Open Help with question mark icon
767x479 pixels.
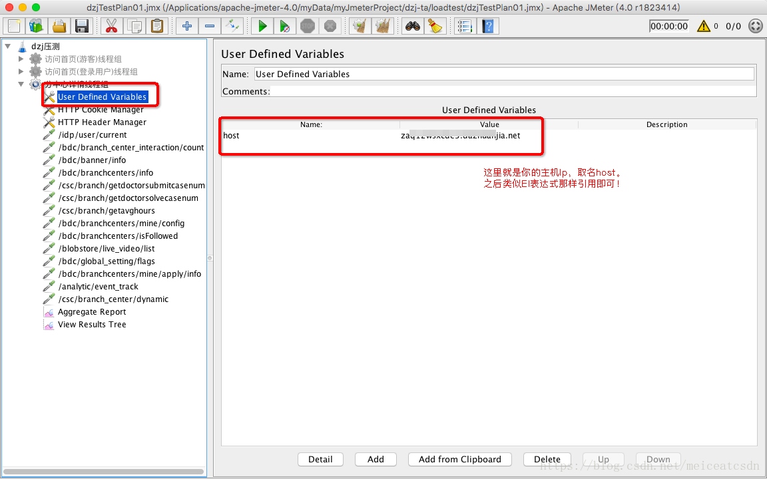[x=487, y=26]
